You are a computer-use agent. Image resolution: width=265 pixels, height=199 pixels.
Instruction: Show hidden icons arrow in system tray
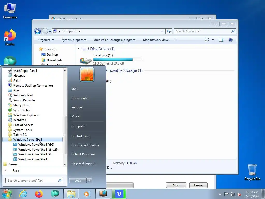pos(220,194)
